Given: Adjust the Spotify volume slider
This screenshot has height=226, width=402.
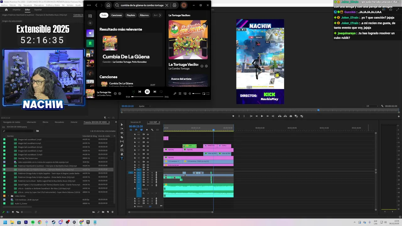Looking at the screenshot, I should pyautogui.click(x=196, y=94).
